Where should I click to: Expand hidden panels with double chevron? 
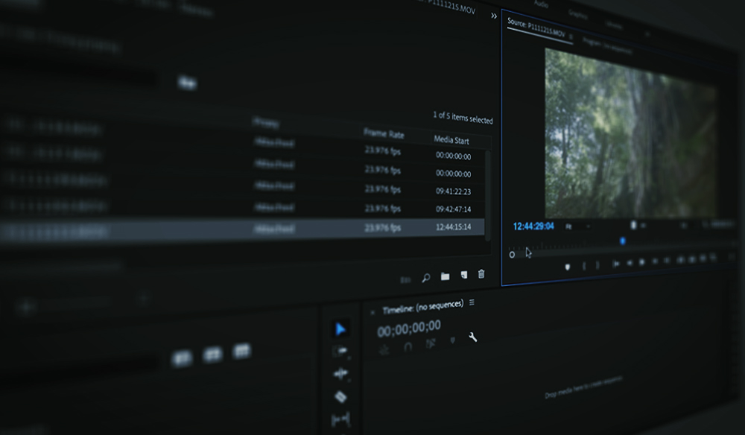[494, 16]
